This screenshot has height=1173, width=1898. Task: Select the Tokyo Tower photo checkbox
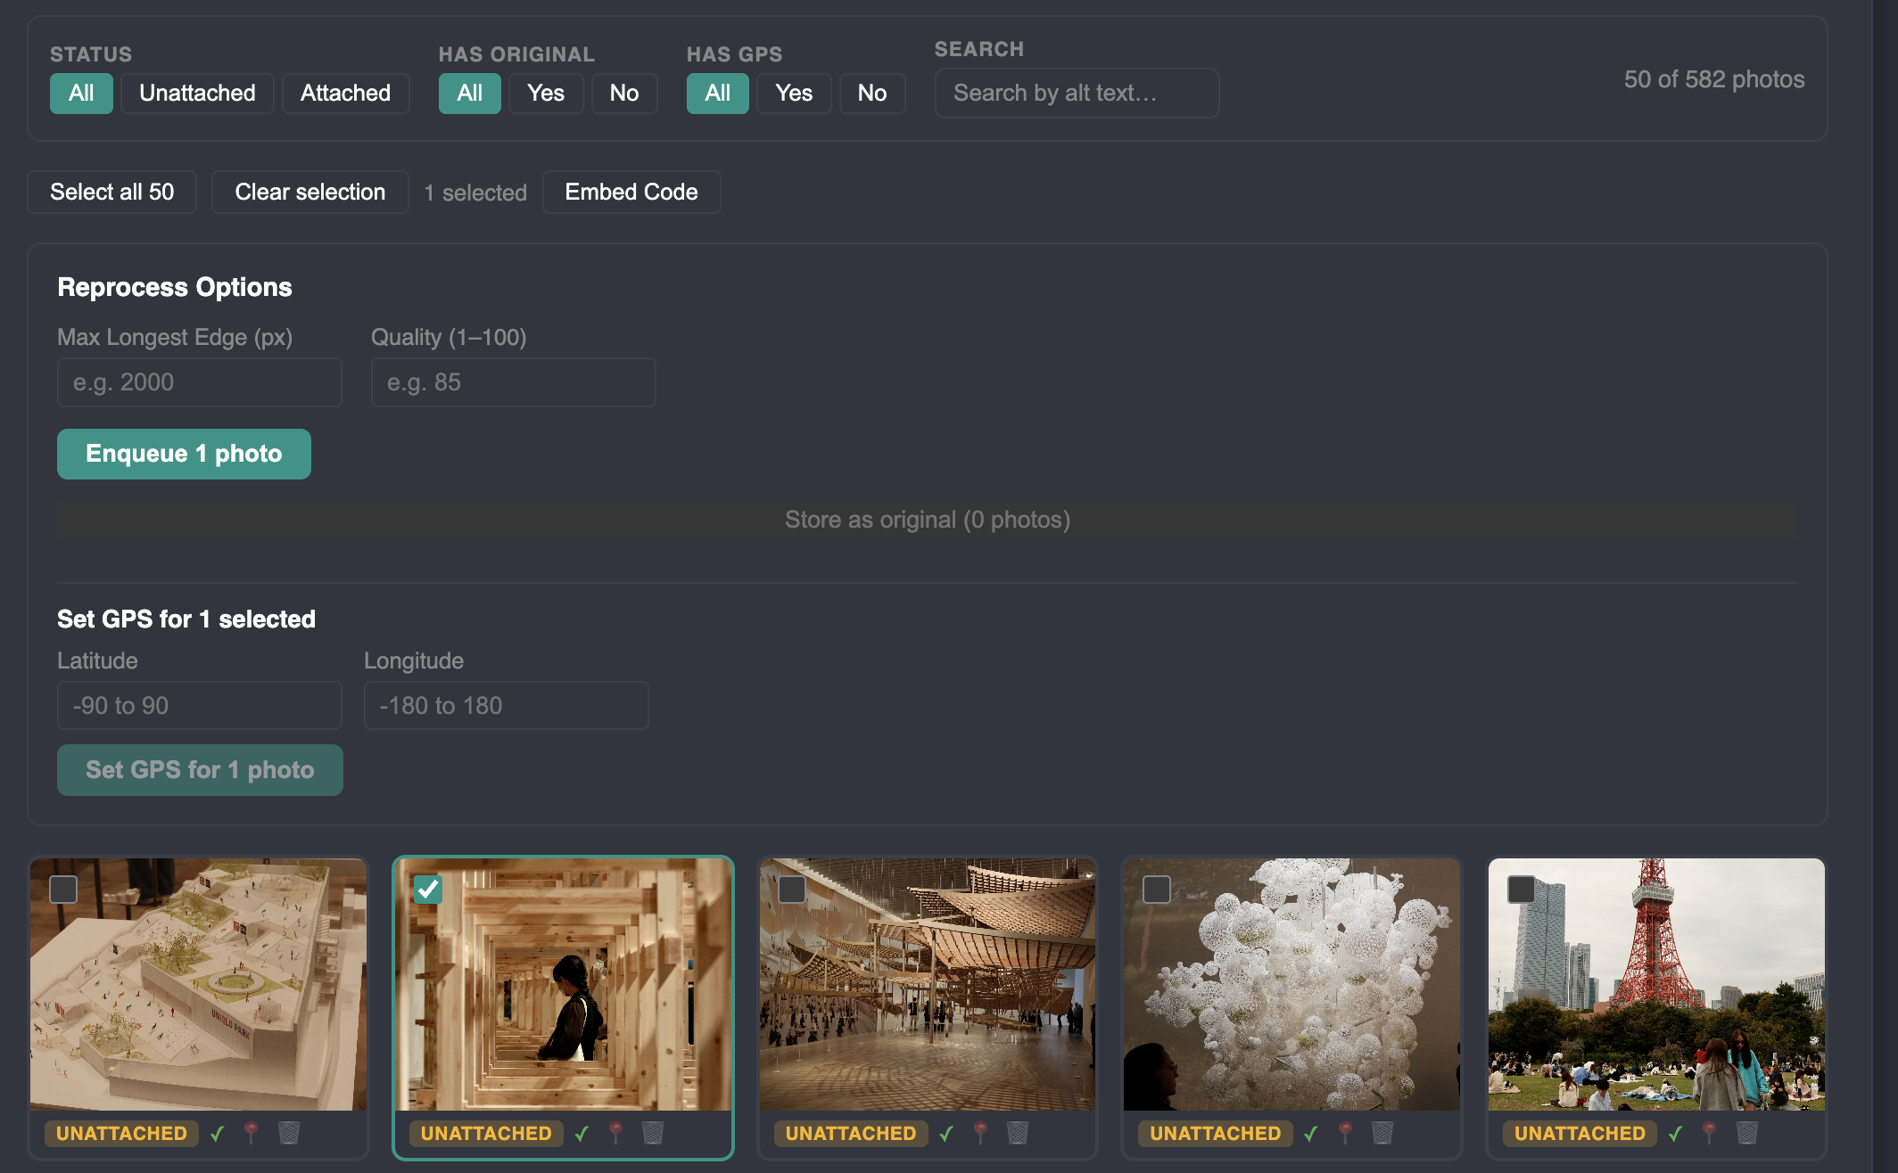click(1521, 889)
